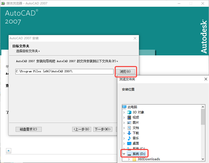Expand the 下载 node

click(124, 133)
